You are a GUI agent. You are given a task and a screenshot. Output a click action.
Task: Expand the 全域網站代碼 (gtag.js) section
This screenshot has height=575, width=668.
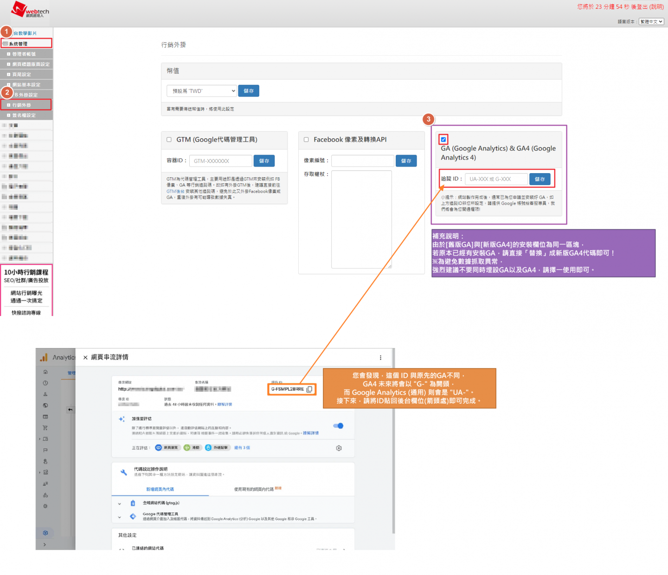click(120, 503)
